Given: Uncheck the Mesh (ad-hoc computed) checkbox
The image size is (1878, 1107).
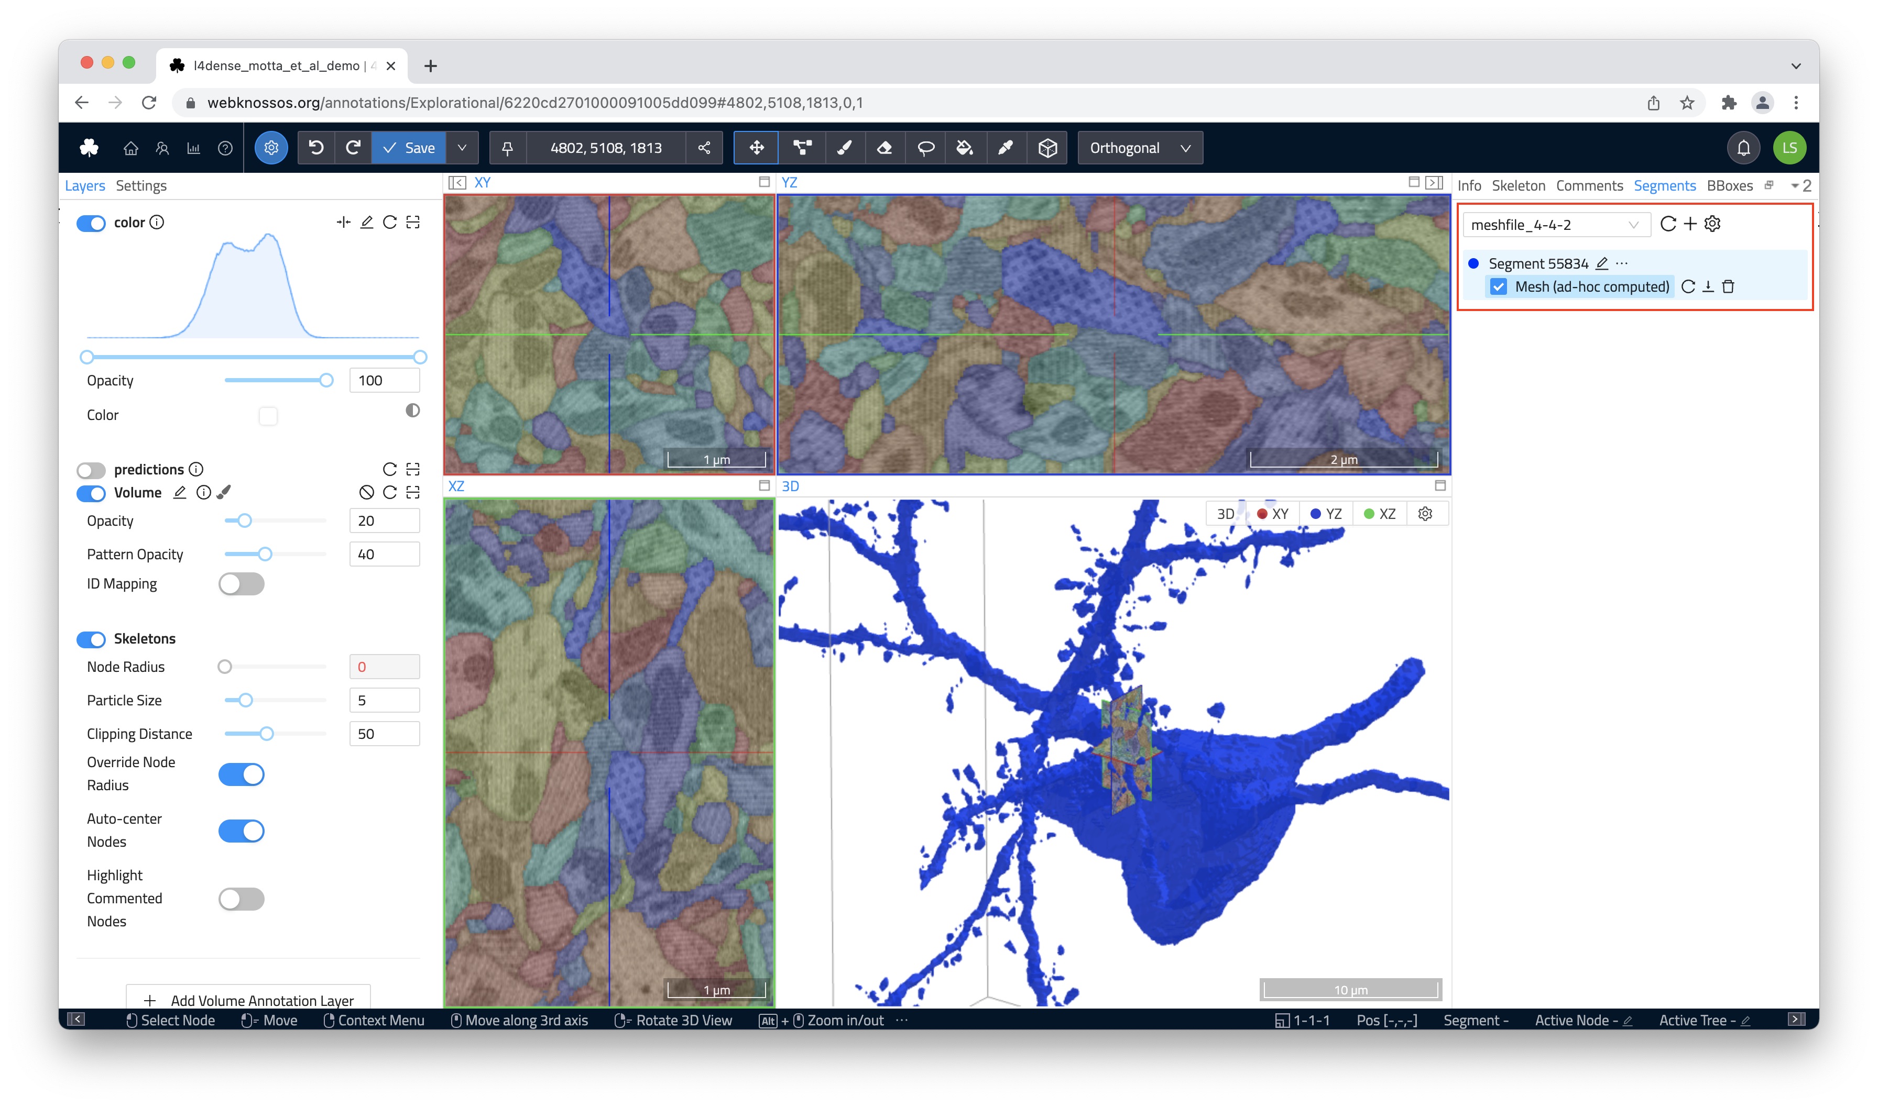Looking at the screenshot, I should (x=1498, y=286).
